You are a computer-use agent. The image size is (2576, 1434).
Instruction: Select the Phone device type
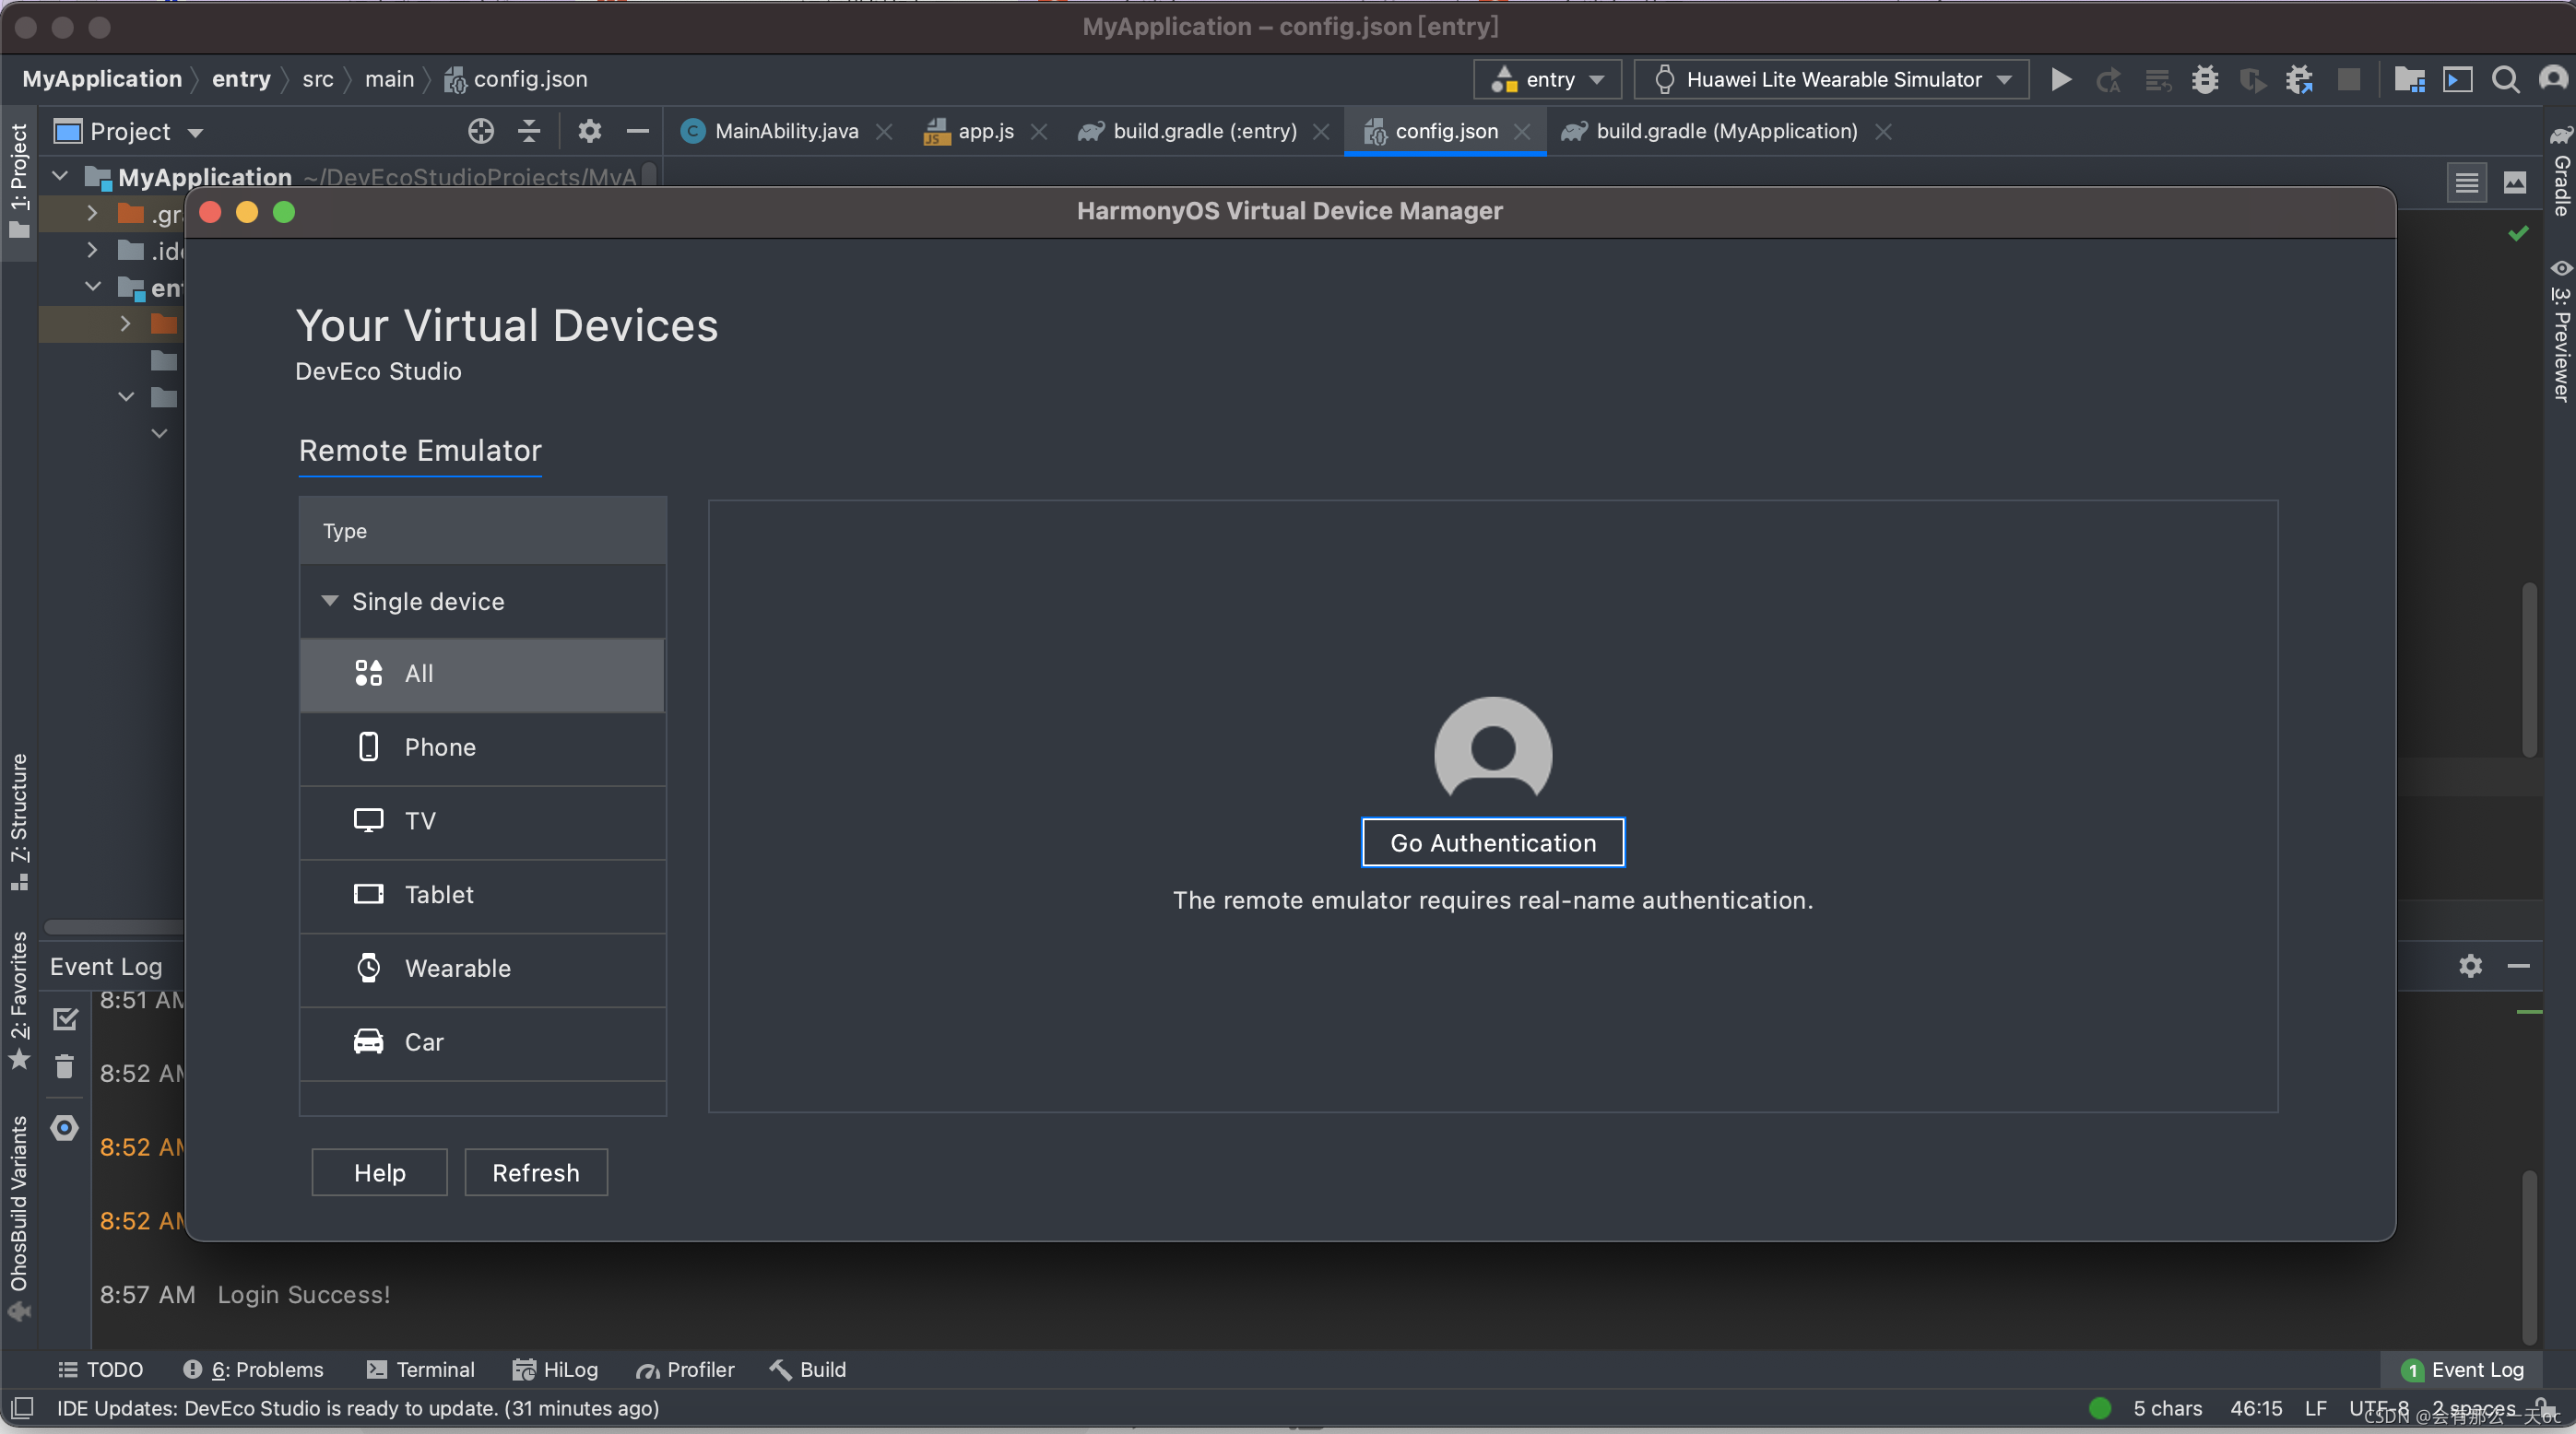point(482,747)
